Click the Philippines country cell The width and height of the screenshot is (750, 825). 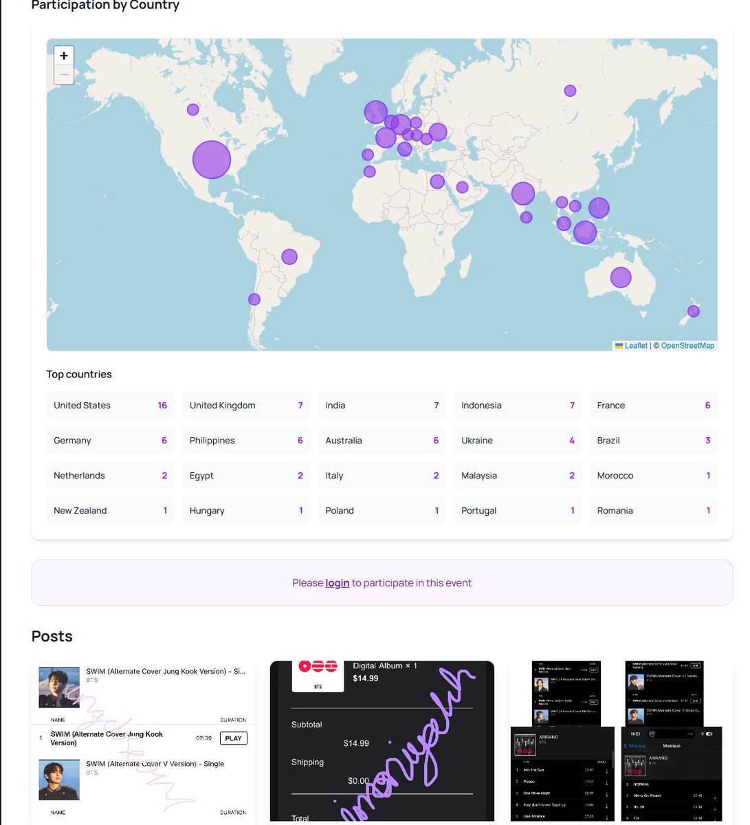point(246,441)
